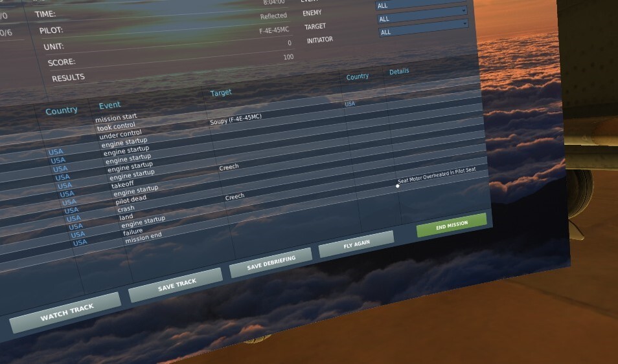Select the "land" event entry

[126, 217]
